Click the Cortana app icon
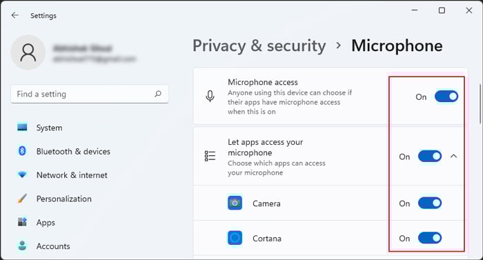The width and height of the screenshot is (483, 260). pos(235,238)
